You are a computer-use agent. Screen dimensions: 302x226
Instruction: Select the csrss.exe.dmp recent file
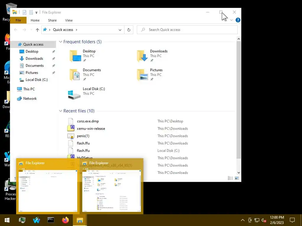click(x=88, y=121)
